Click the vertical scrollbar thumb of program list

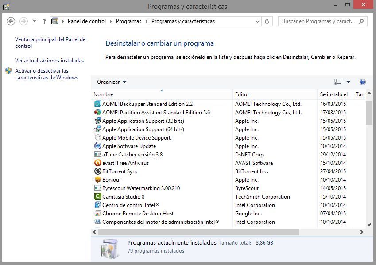(369, 113)
